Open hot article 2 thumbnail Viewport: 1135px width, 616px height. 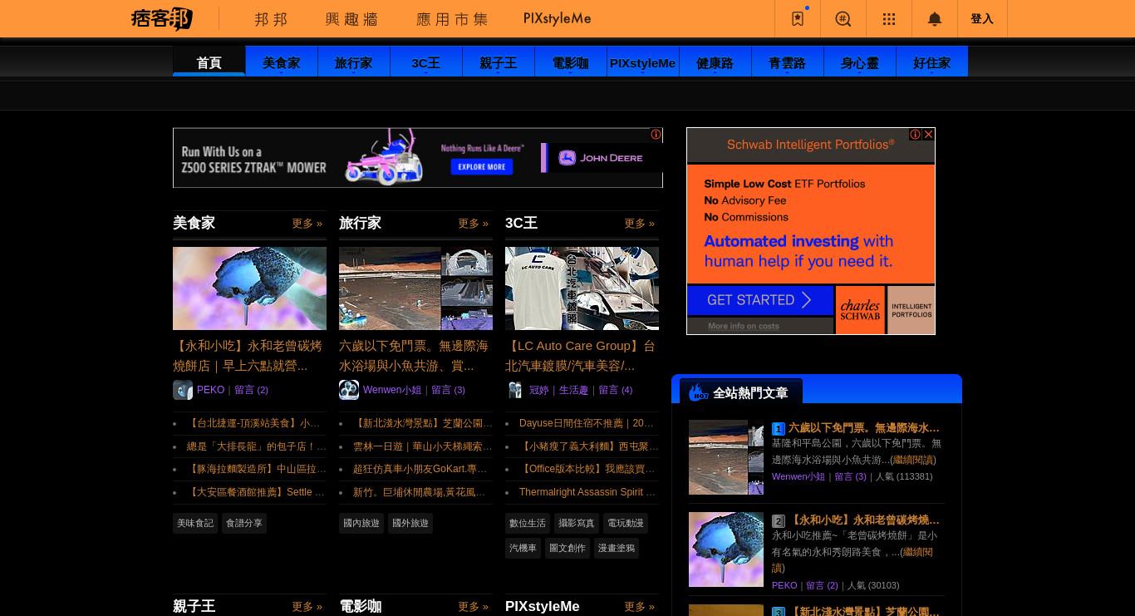pyautogui.click(x=726, y=549)
